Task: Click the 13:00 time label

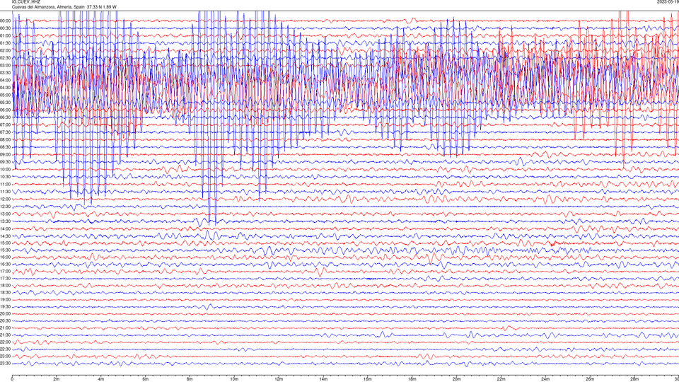Action: click(x=5, y=214)
